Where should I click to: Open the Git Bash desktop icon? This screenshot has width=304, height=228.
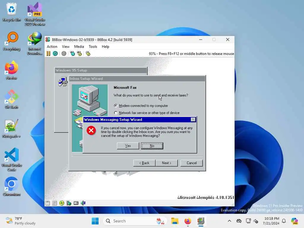(12, 99)
